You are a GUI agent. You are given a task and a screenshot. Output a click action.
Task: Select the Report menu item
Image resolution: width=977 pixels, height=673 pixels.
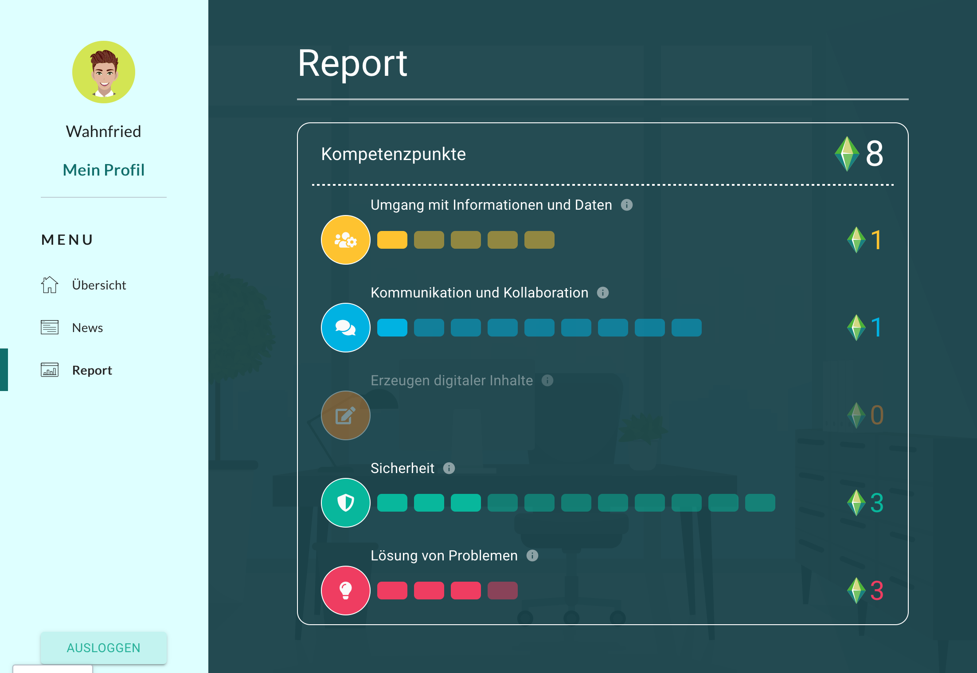(92, 370)
